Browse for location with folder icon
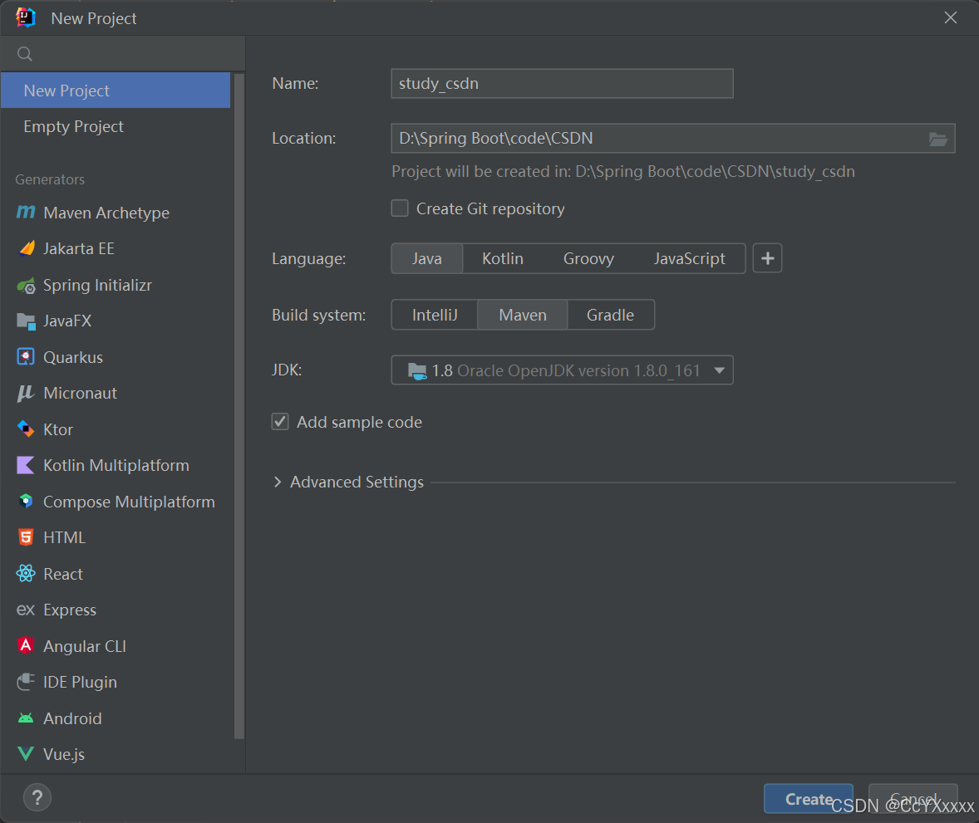The width and height of the screenshot is (979, 823). (937, 139)
